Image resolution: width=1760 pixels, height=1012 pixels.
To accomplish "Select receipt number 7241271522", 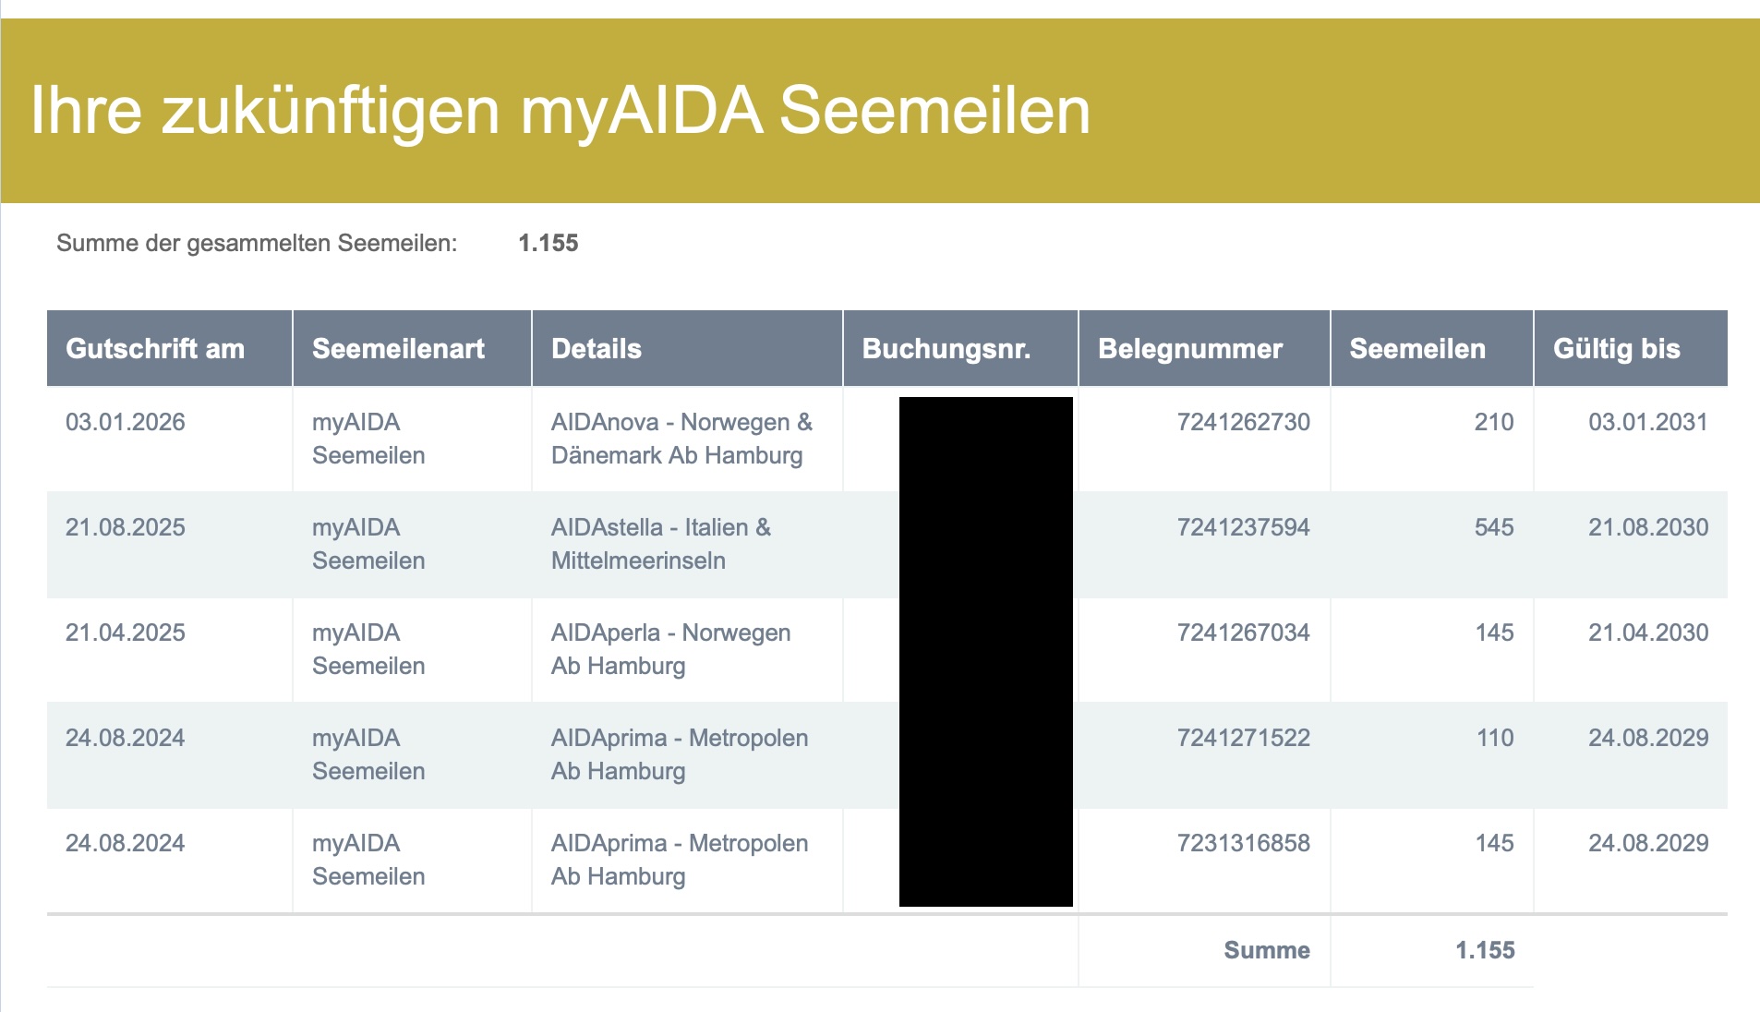I will (x=1243, y=738).
